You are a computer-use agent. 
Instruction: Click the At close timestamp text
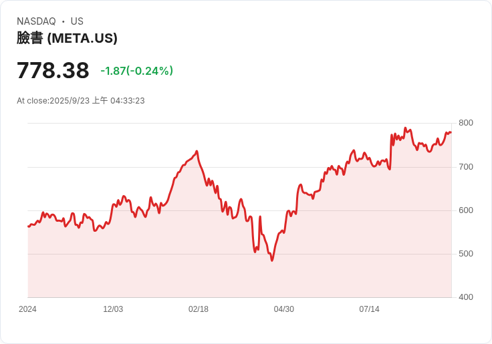[x=81, y=101]
